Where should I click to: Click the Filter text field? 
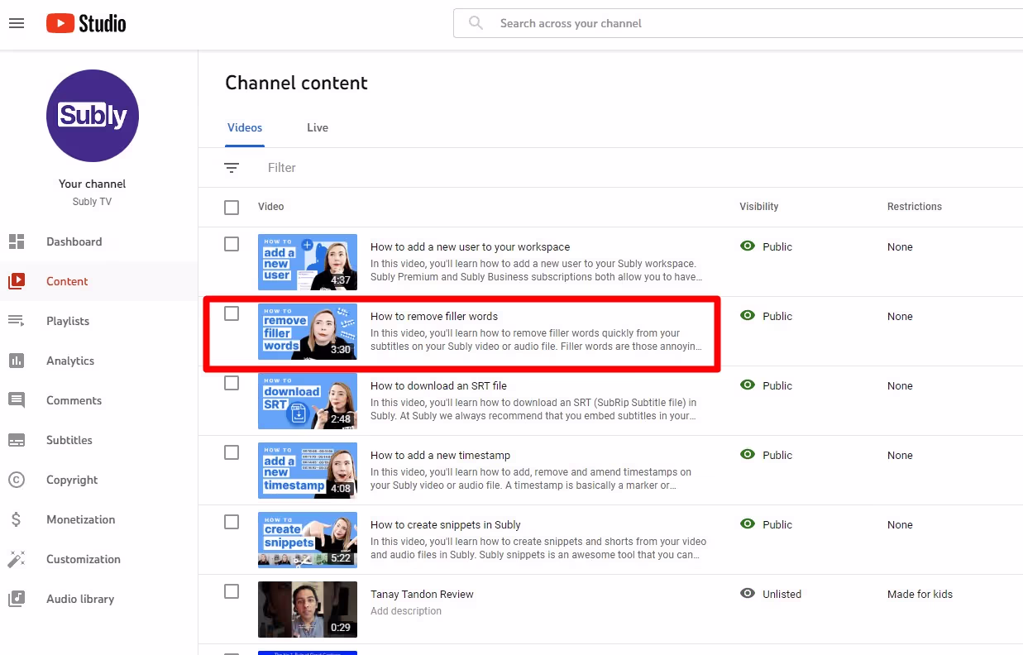pyautogui.click(x=282, y=168)
